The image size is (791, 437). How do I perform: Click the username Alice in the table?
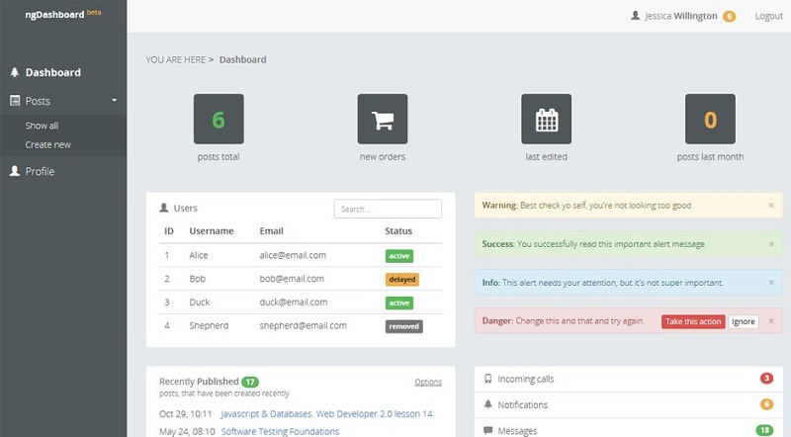click(x=199, y=255)
